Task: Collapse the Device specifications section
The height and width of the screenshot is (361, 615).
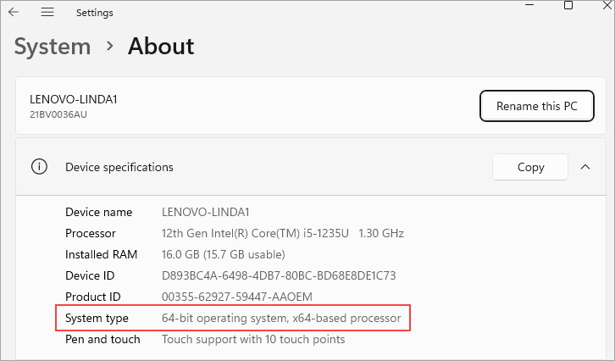Action: coord(585,167)
